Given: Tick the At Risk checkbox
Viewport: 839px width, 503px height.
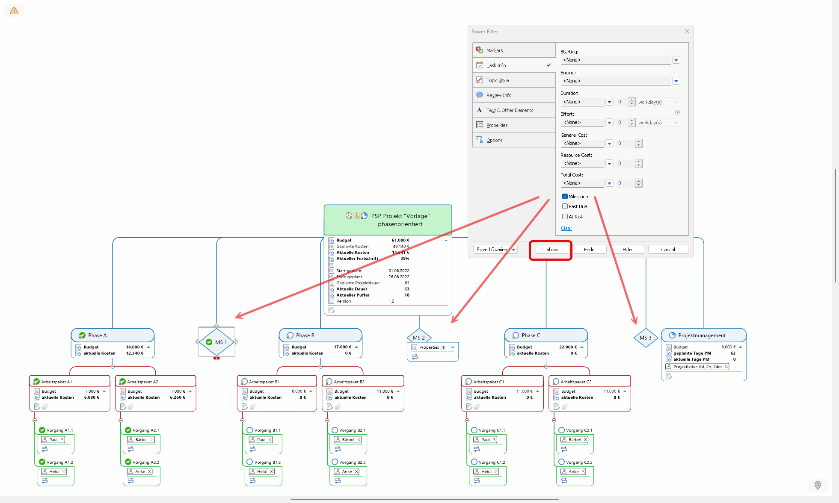Looking at the screenshot, I should (565, 217).
